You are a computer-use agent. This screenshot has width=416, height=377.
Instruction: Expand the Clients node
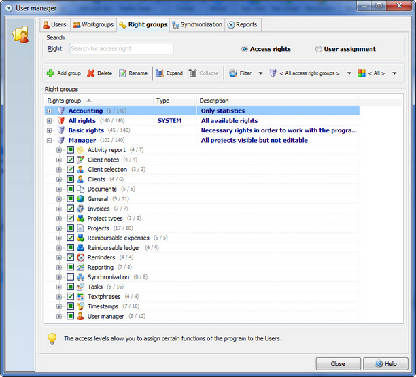(59, 179)
